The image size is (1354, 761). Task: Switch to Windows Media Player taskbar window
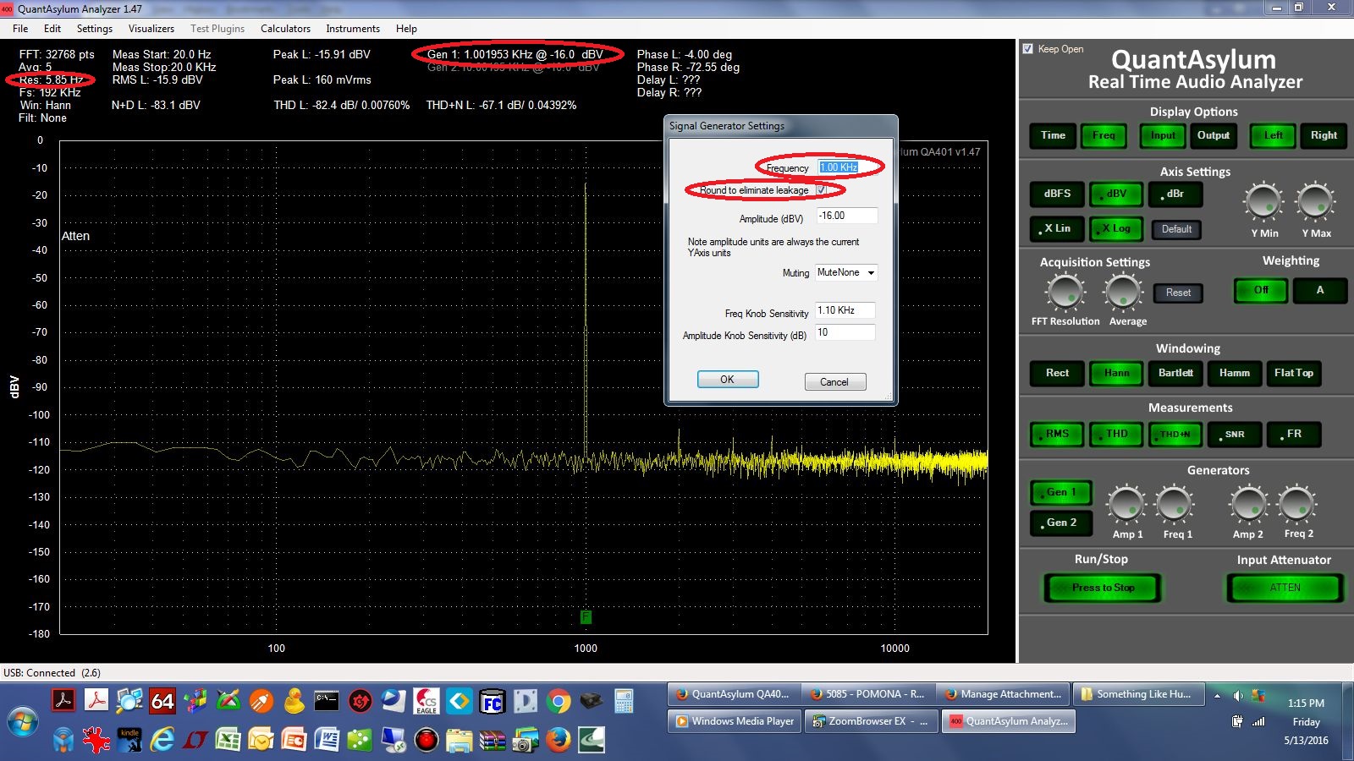(x=735, y=721)
